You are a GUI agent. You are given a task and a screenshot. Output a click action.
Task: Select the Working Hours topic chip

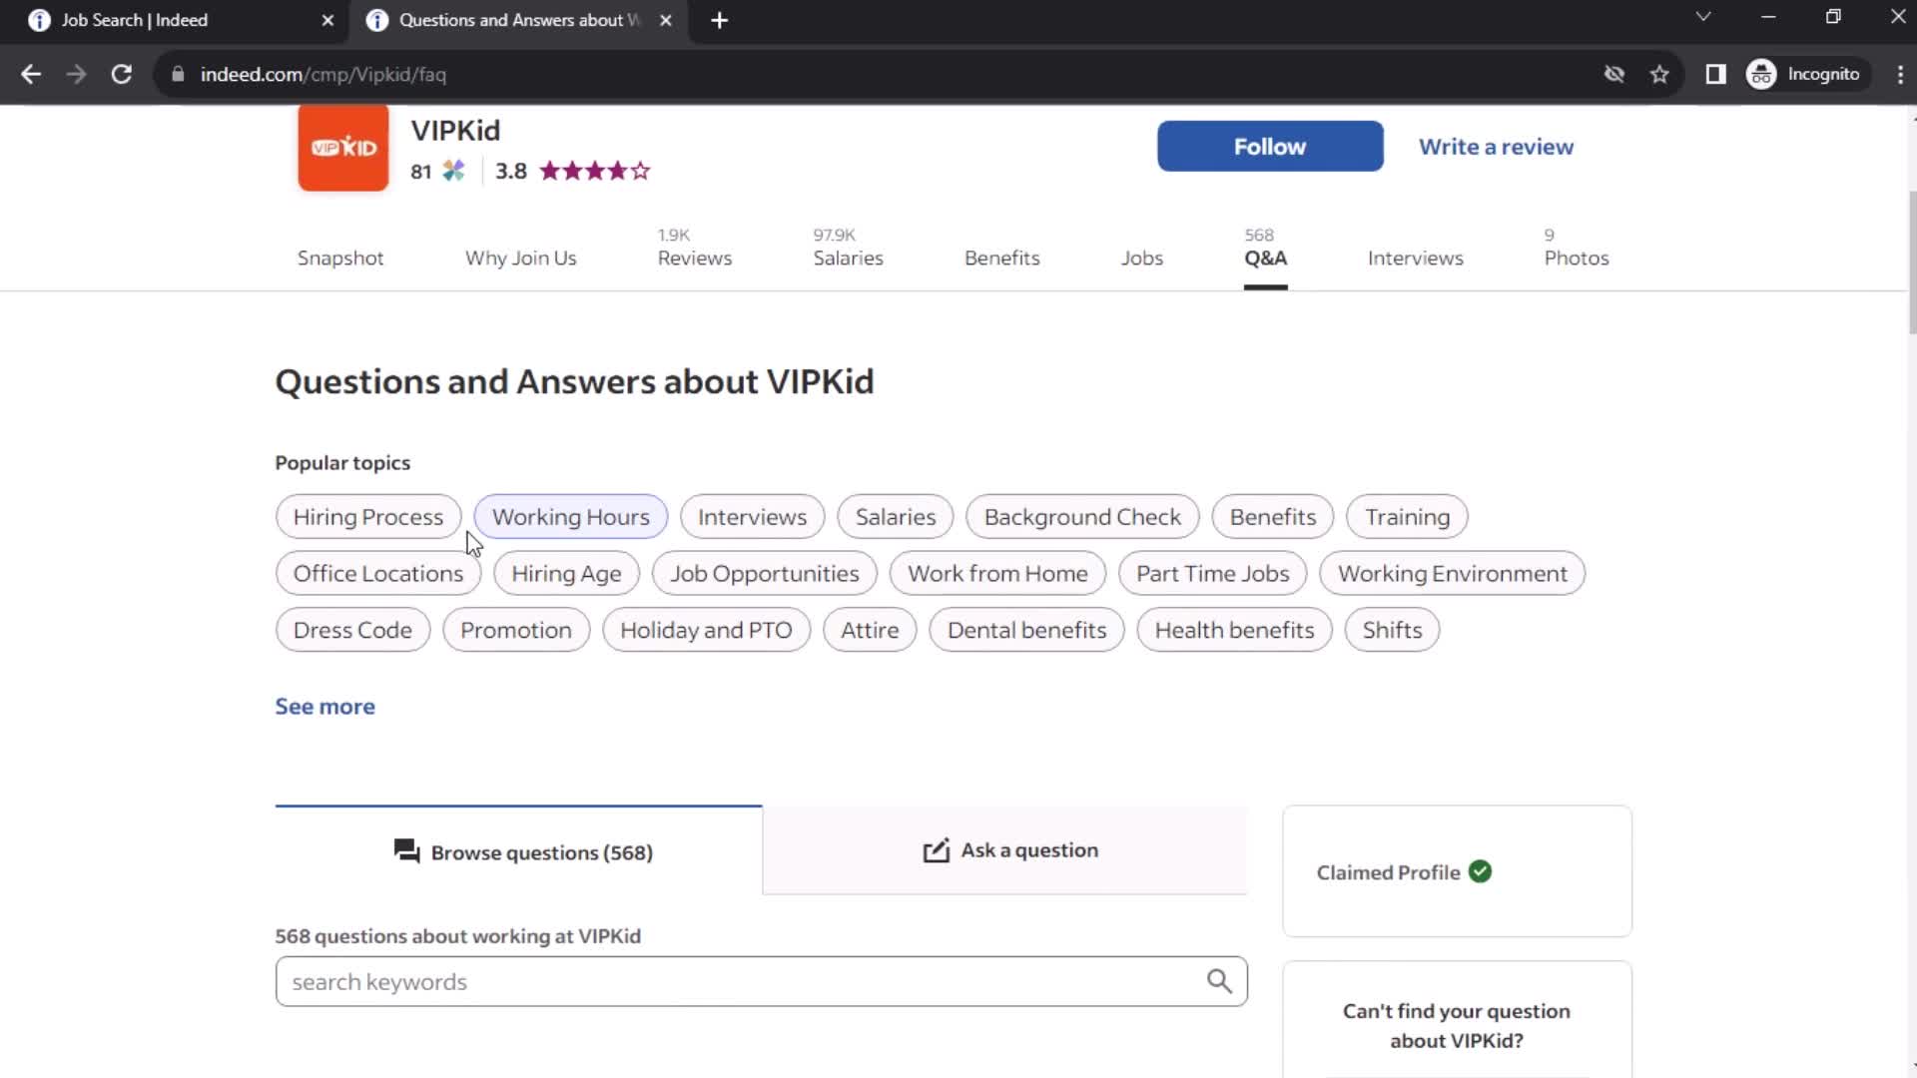pyautogui.click(x=570, y=516)
